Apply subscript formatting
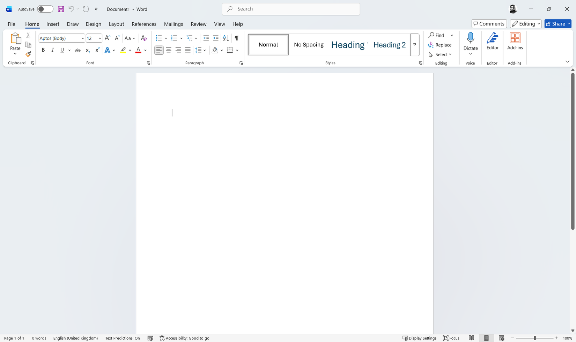The height and width of the screenshot is (342, 576). pyautogui.click(x=87, y=50)
